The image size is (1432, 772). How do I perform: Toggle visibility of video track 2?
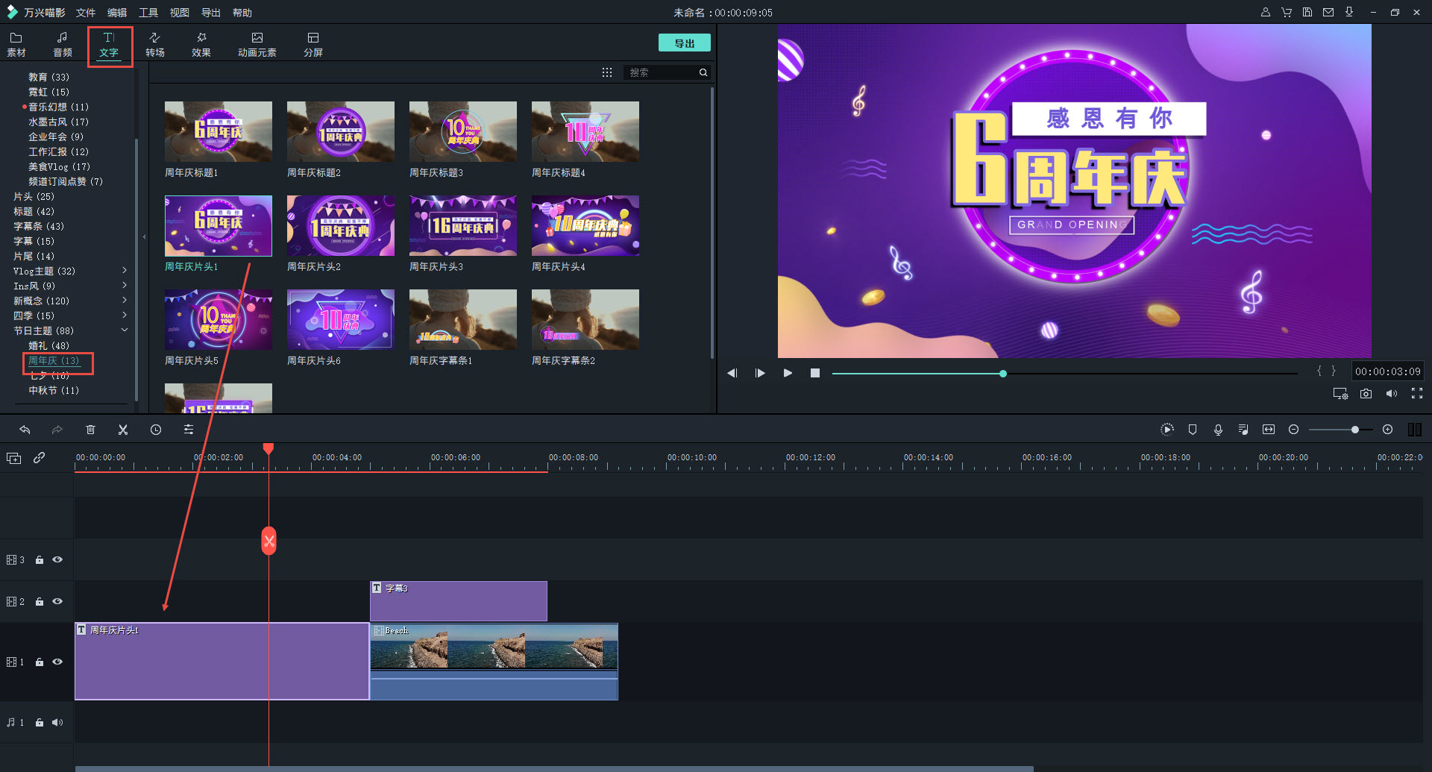pyautogui.click(x=57, y=601)
